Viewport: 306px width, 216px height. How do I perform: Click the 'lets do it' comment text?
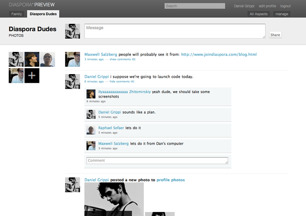click(133, 128)
